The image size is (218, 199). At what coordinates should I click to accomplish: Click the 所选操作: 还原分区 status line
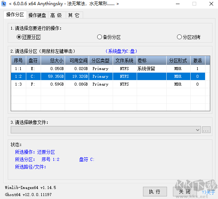[x=35, y=152]
